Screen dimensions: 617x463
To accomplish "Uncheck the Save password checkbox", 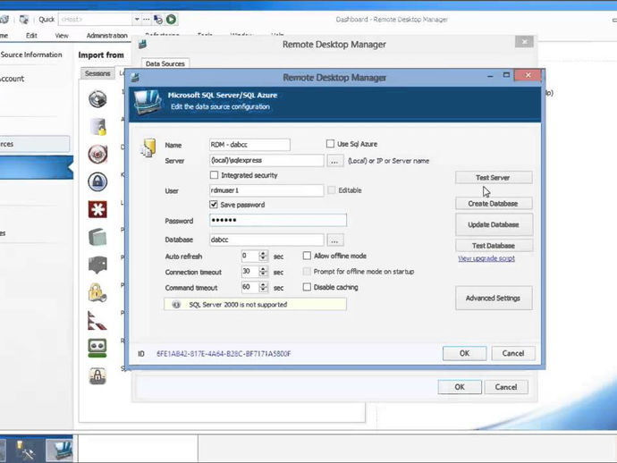I will (x=214, y=205).
